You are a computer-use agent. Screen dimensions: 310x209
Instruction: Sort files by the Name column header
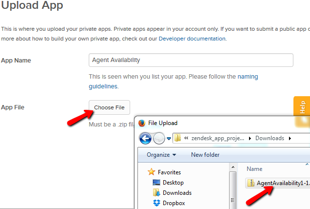pyautogui.click(x=254, y=169)
